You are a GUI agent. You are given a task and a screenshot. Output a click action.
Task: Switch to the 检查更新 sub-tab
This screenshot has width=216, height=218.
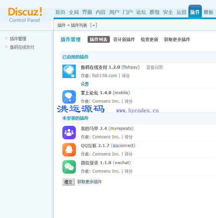point(149,39)
